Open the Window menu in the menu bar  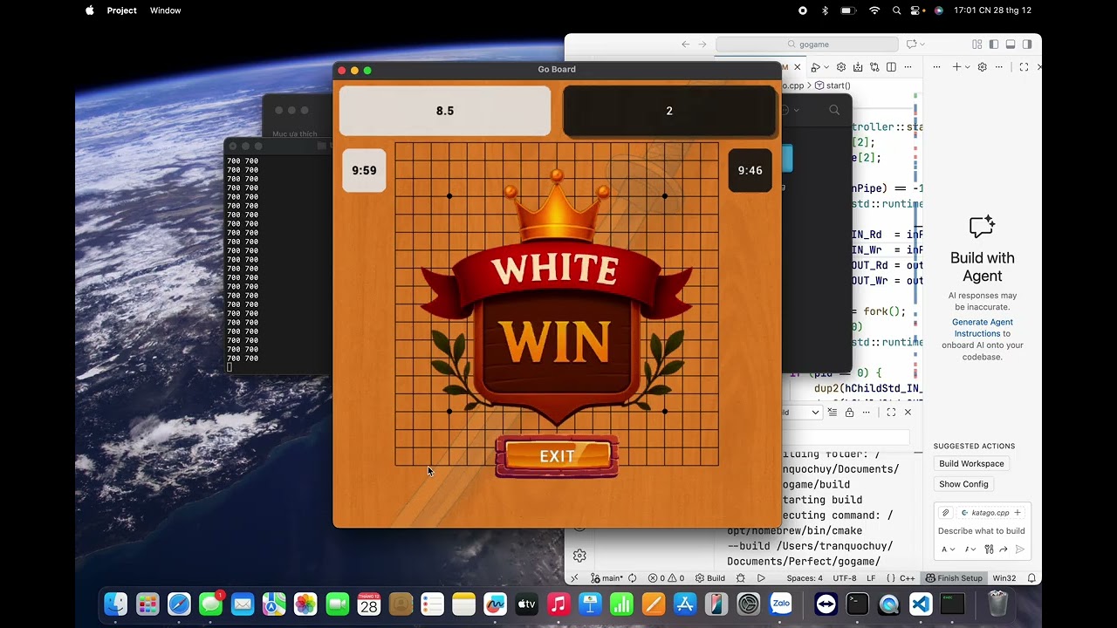(x=165, y=10)
